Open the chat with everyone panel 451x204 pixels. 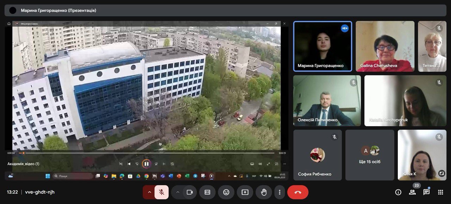pyautogui.click(x=426, y=192)
